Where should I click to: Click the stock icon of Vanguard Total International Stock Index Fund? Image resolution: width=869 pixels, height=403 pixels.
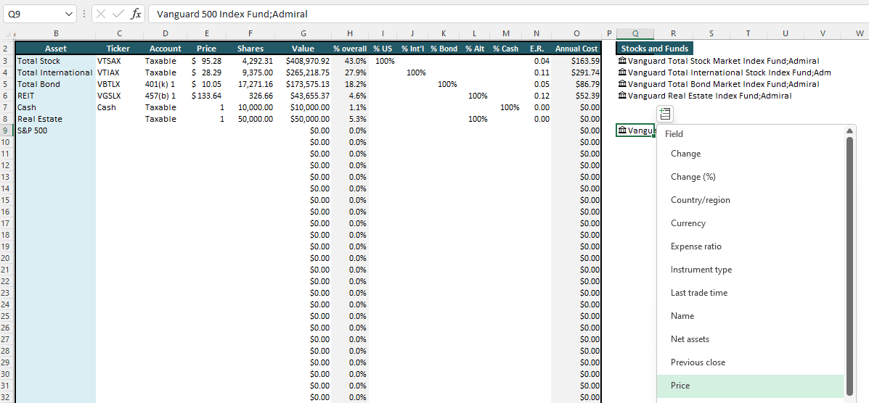(x=622, y=72)
